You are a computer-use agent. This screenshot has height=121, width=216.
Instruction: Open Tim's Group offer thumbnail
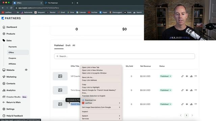60,90
